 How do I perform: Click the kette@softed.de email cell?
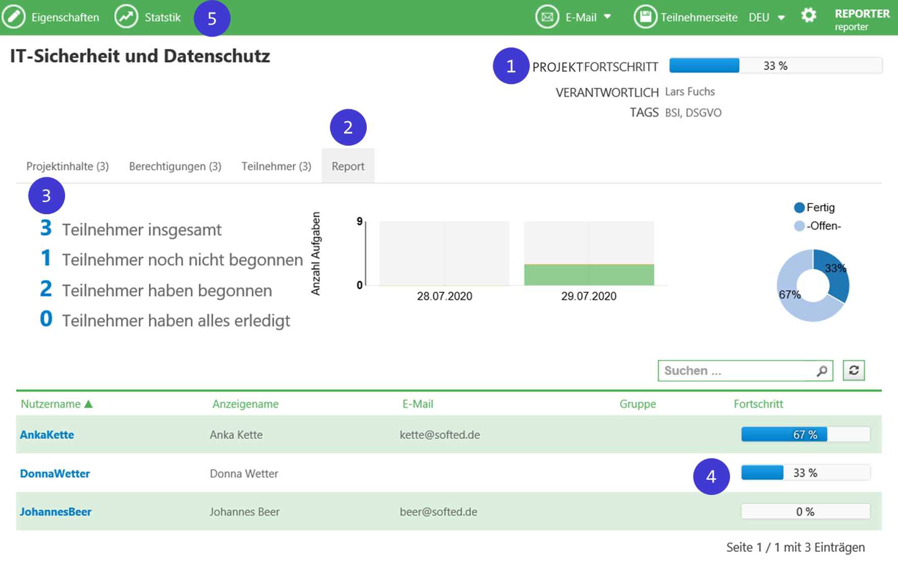[440, 435]
